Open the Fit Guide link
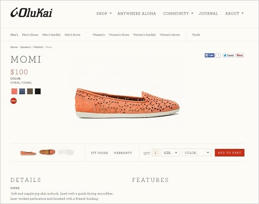 tap(99, 153)
